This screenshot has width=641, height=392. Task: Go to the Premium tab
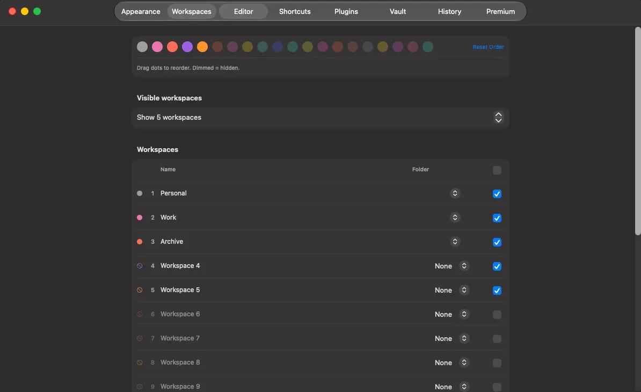(500, 11)
